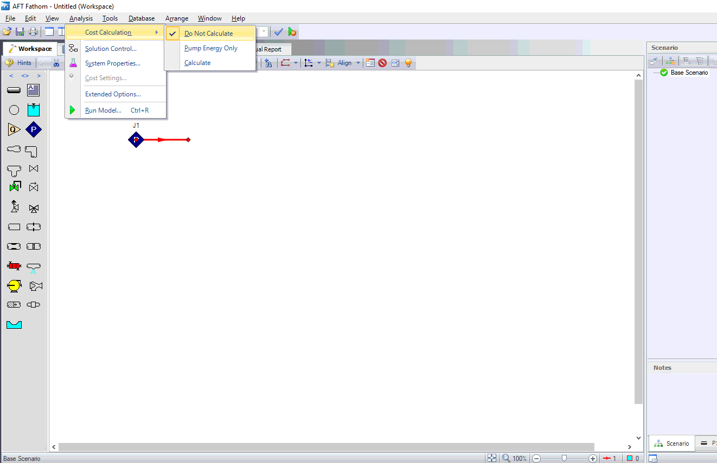This screenshot has height=463, width=717.
Task: Click the Align toolbar button
Action: 340,63
